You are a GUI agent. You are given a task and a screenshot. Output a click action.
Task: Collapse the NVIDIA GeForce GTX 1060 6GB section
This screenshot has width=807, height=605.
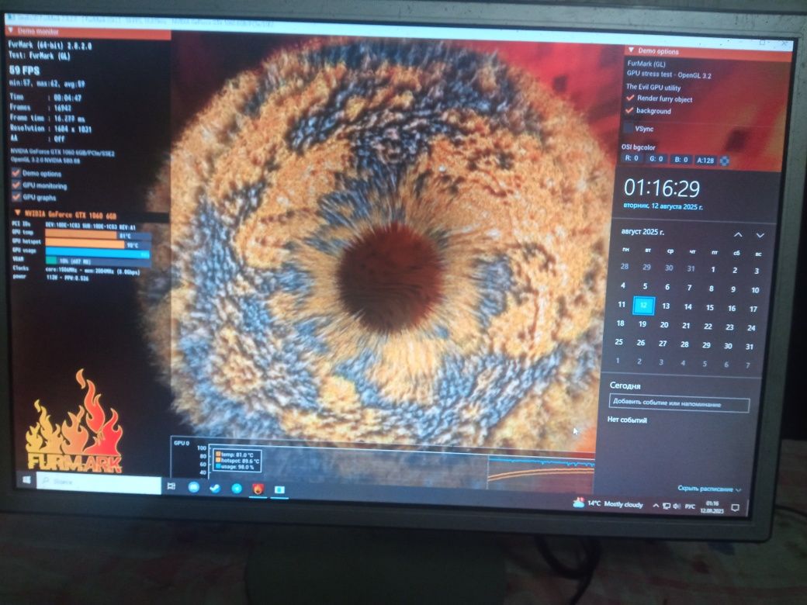click(17, 213)
